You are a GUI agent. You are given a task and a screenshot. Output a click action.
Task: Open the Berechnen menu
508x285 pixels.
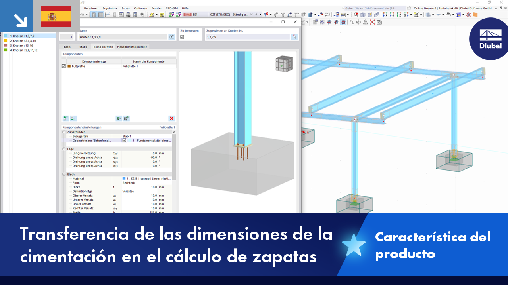pos(91,8)
